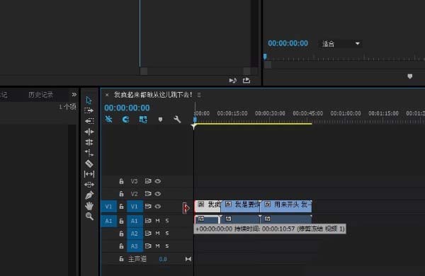
Task: Solo track A2
Action: click(x=167, y=234)
